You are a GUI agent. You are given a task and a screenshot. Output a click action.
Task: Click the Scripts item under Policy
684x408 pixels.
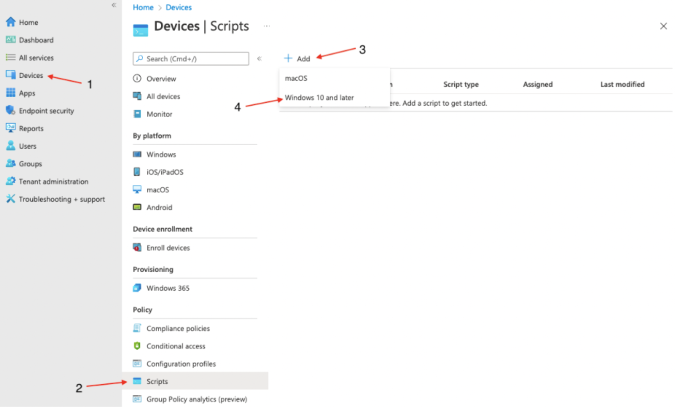tap(156, 381)
